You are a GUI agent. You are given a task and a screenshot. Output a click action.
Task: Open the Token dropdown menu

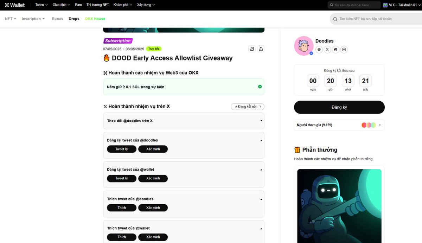coord(41,5)
